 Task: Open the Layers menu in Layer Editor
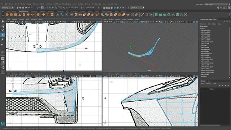pyautogui.click(x=202, y=83)
